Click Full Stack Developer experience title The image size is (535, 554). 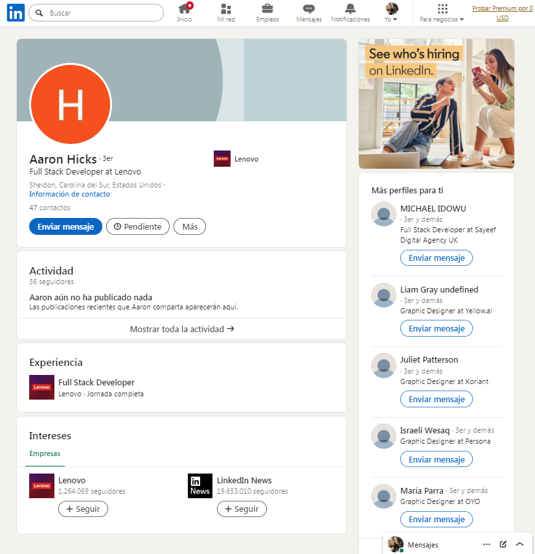(x=97, y=382)
